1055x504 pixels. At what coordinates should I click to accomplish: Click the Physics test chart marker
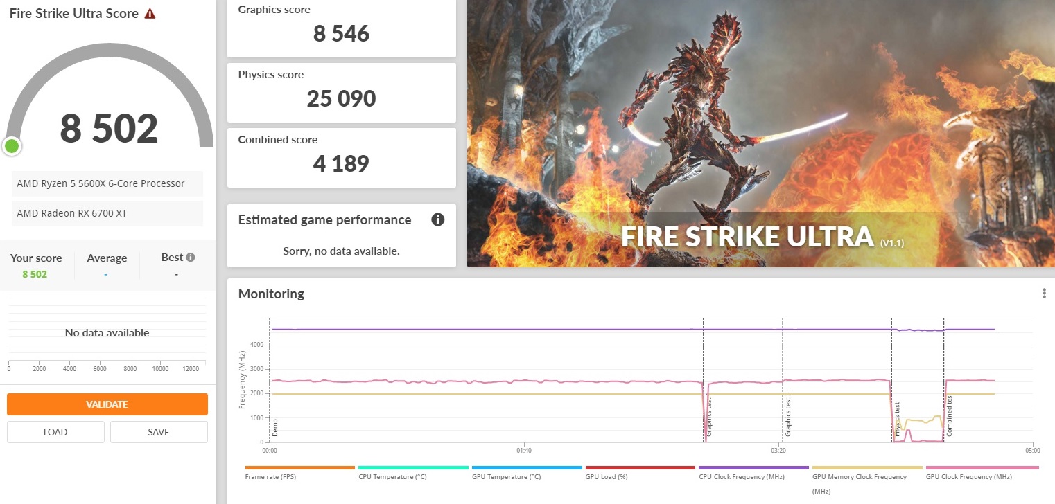pyautogui.click(x=897, y=420)
